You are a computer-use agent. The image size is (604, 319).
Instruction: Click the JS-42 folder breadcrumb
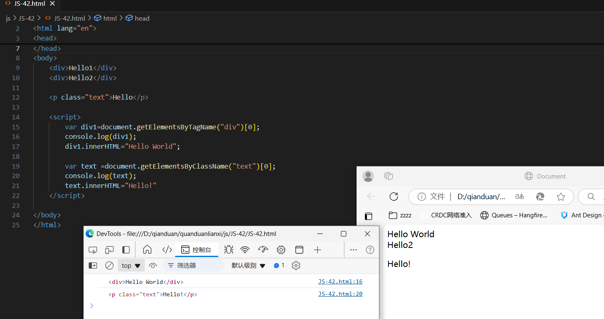26,18
